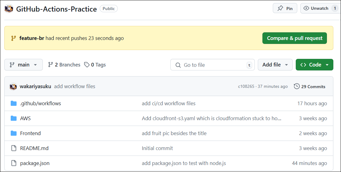View the 0 Tags page
The image size is (341, 172).
[x=95, y=65]
